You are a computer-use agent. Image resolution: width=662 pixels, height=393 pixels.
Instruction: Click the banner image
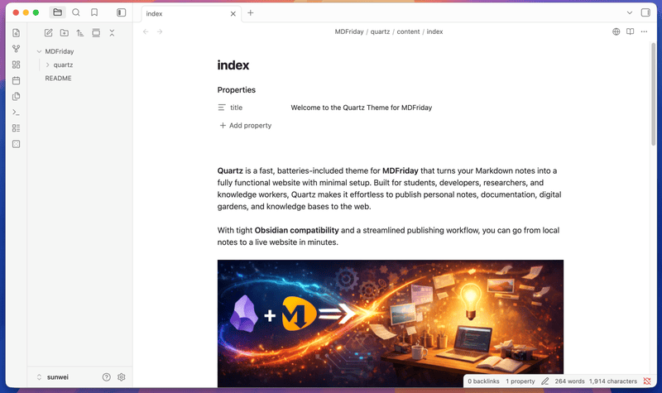click(391, 324)
